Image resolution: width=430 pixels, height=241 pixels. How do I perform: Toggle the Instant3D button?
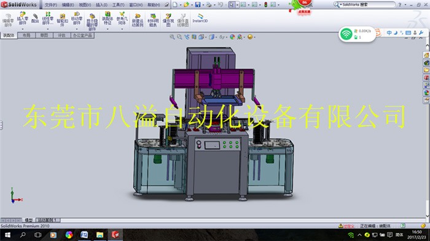(200, 18)
